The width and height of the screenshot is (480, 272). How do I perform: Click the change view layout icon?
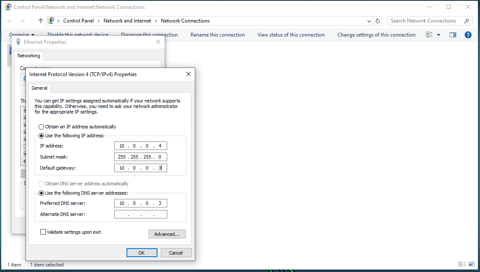point(429,35)
